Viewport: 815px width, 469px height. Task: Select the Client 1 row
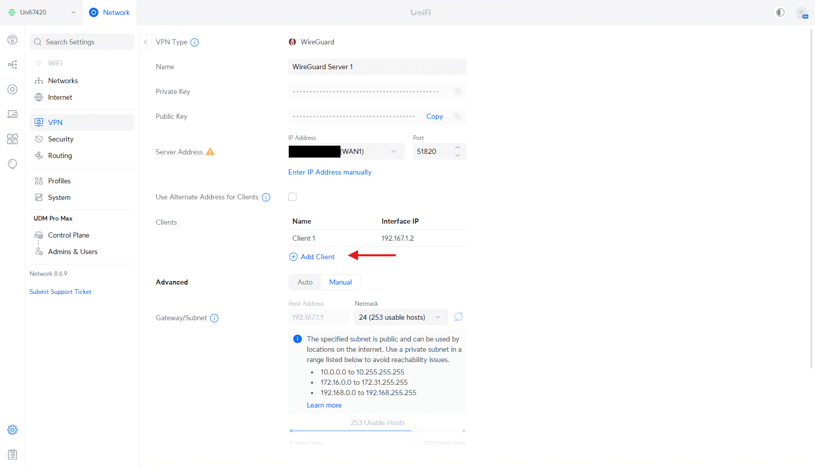377,238
